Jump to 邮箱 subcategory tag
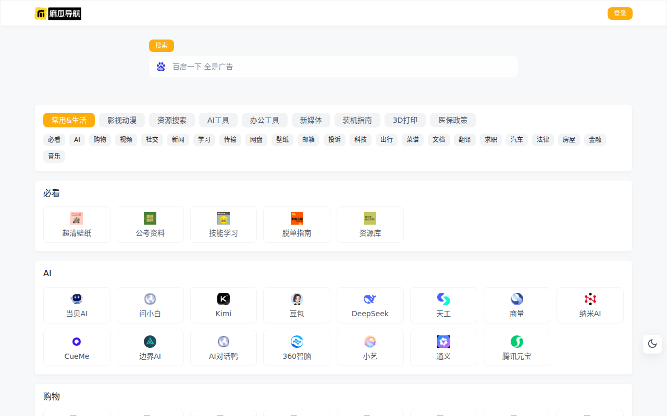The height and width of the screenshot is (416, 667). [x=308, y=140]
